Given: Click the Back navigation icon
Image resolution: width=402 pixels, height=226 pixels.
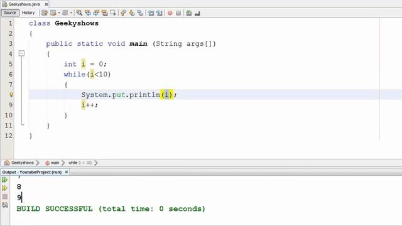Looking at the screenshot, I should 53,13.
